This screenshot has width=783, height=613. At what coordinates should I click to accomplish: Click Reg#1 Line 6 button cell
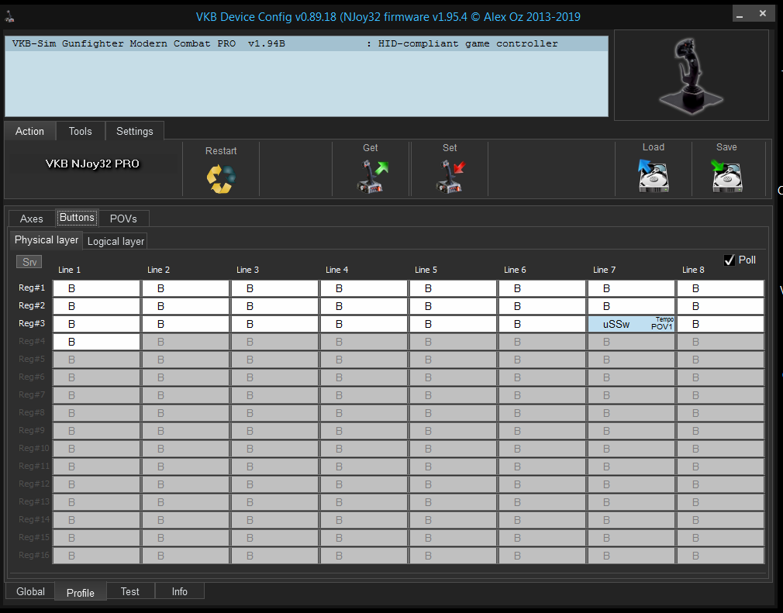543,288
